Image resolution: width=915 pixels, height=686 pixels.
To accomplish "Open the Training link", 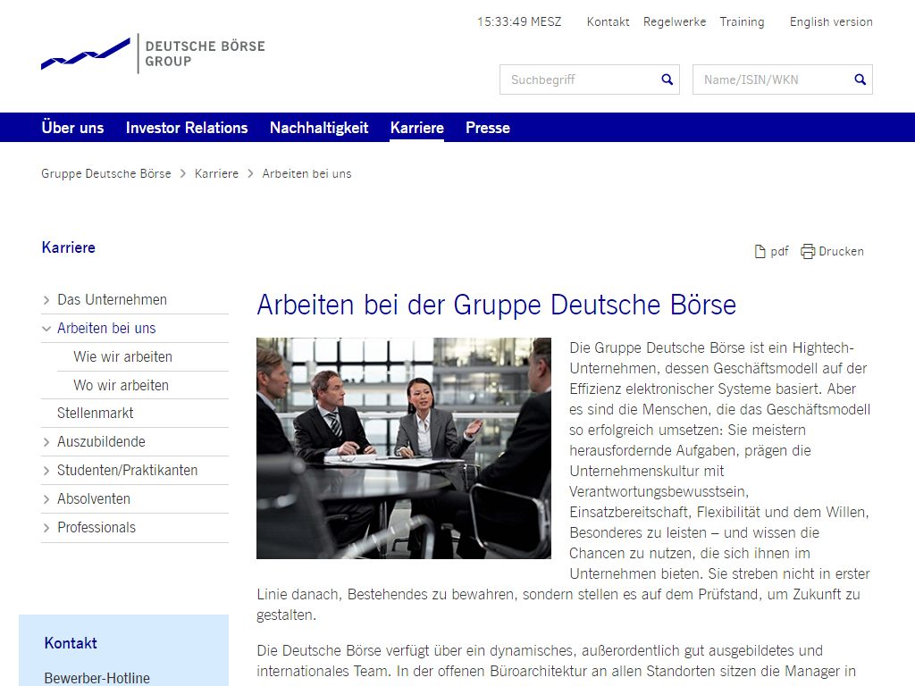I will pyautogui.click(x=742, y=22).
